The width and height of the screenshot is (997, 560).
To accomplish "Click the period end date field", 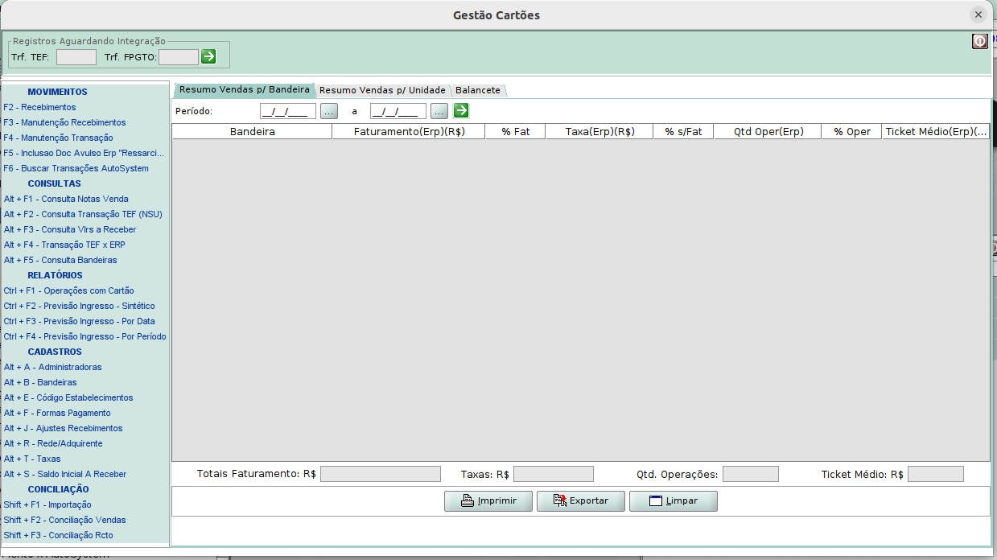I will click(x=398, y=111).
